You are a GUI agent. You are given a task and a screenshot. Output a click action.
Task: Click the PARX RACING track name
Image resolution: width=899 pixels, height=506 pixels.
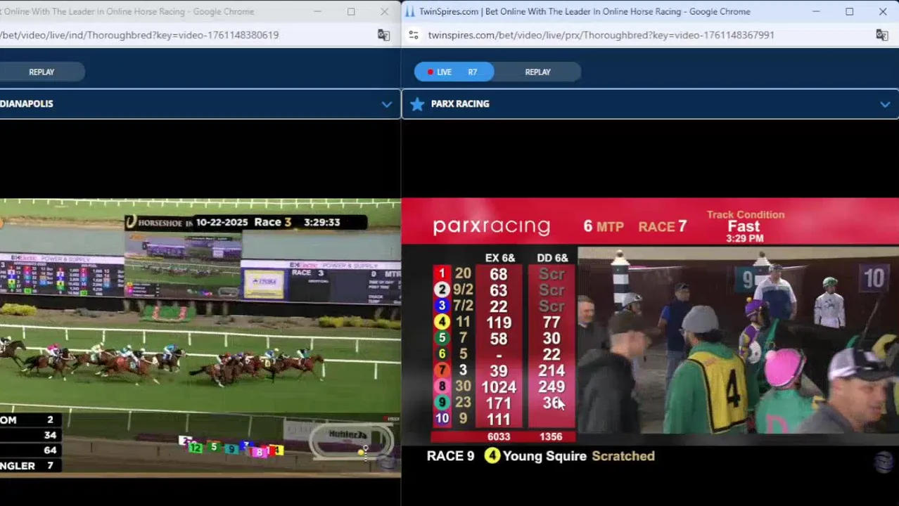(x=460, y=104)
